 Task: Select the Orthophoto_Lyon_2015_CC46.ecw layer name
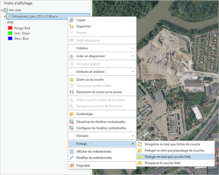point(35,16)
